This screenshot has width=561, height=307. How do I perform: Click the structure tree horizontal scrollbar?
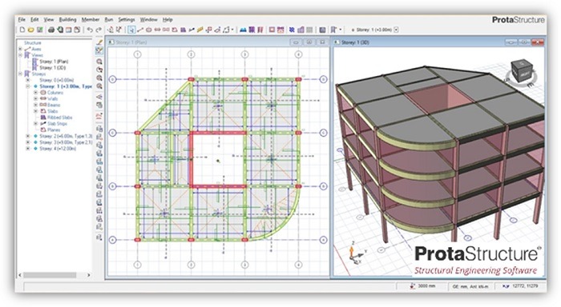click(x=54, y=275)
